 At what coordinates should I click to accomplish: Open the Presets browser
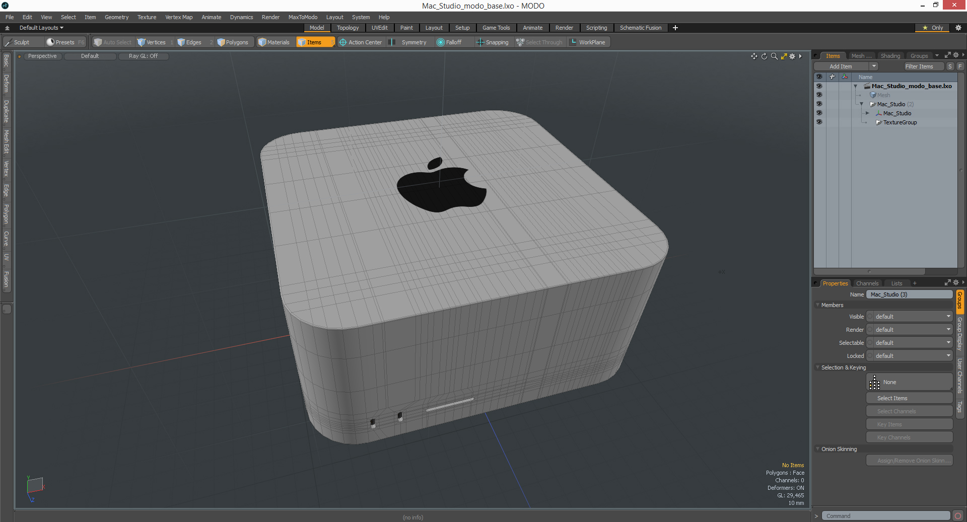[64, 42]
